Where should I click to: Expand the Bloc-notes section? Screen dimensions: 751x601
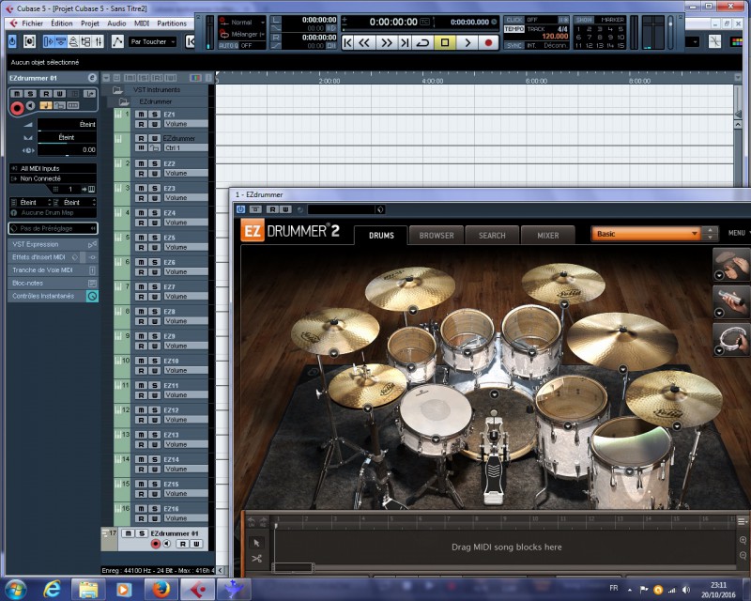pyautogui.click(x=54, y=283)
